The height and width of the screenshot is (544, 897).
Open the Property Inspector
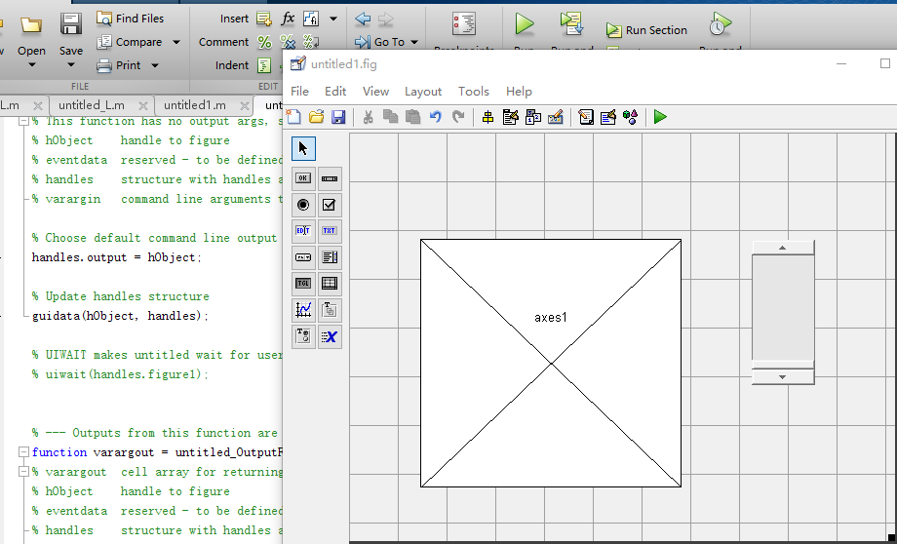pyautogui.click(x=608, y=117)
